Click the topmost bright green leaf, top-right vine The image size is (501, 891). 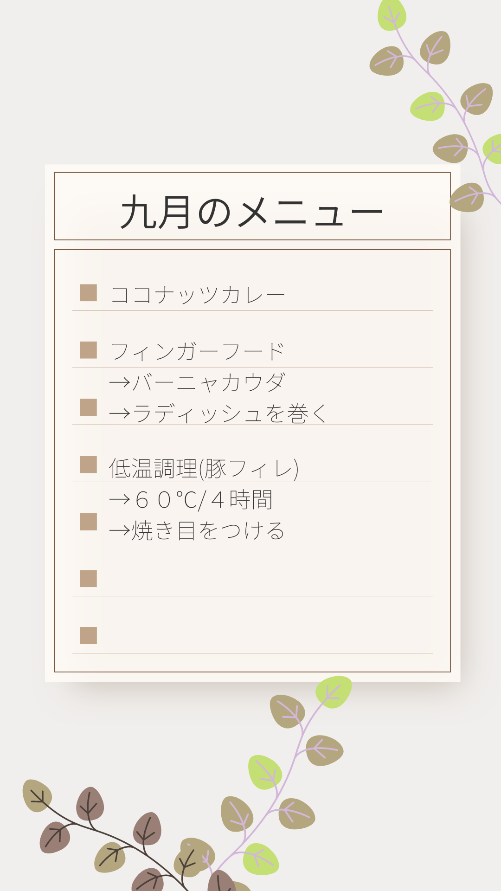[x=392, y=15]
